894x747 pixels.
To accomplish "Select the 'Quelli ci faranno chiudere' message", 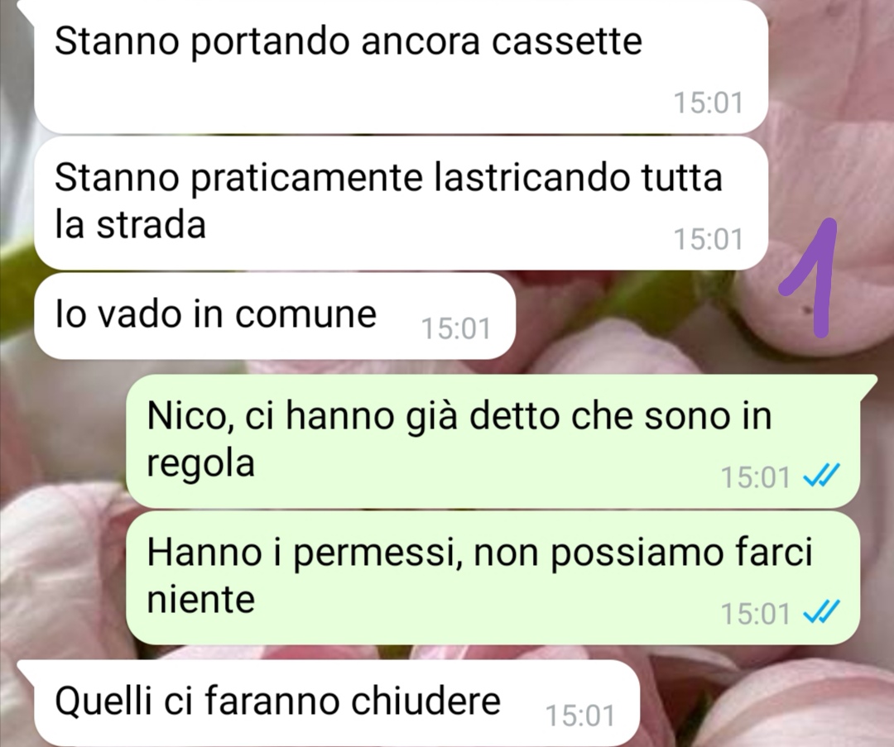I will coord(328,703).
